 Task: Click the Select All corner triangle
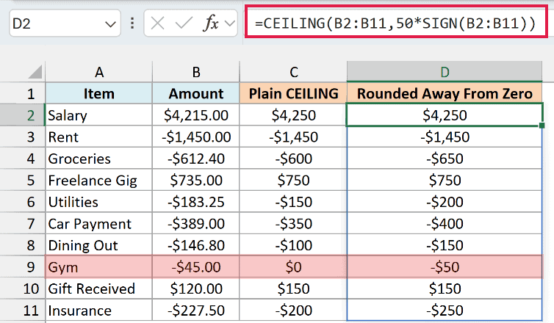(x=35, y=72)
